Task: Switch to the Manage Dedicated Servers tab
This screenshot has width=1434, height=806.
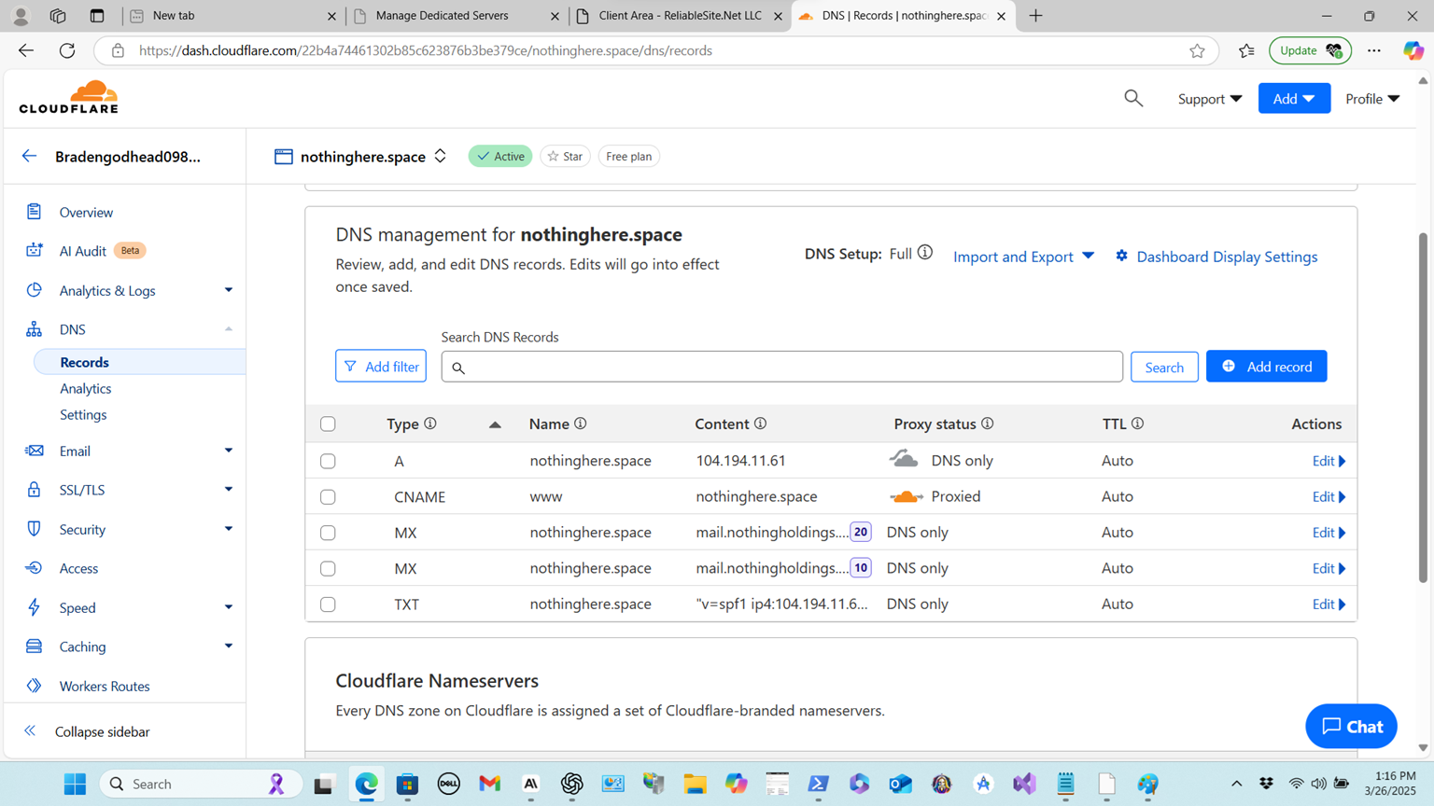Action: click(x=456, y=16)
